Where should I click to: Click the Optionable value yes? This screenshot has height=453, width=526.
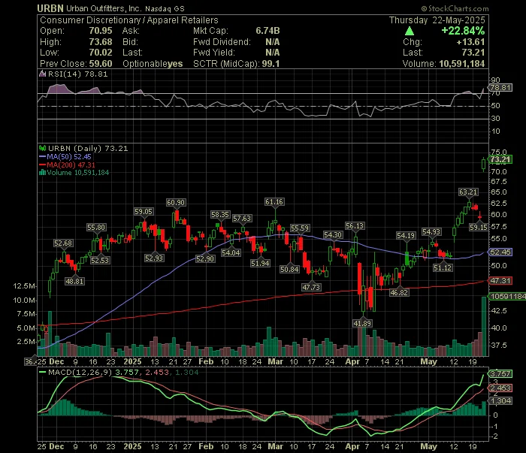point(175,64)
